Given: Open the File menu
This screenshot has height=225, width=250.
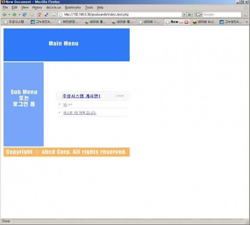Looking at the screenshot, I should tap(5, 7).
